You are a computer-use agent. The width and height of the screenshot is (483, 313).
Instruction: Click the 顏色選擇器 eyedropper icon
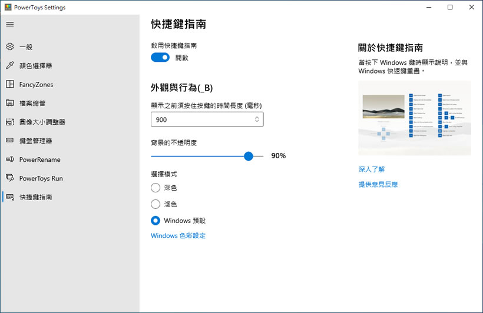(10, 65)
